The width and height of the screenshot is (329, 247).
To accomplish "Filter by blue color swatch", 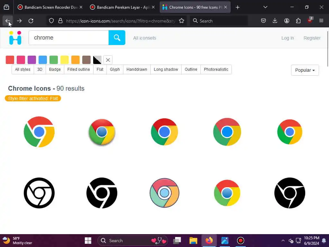I will (43, 60).
